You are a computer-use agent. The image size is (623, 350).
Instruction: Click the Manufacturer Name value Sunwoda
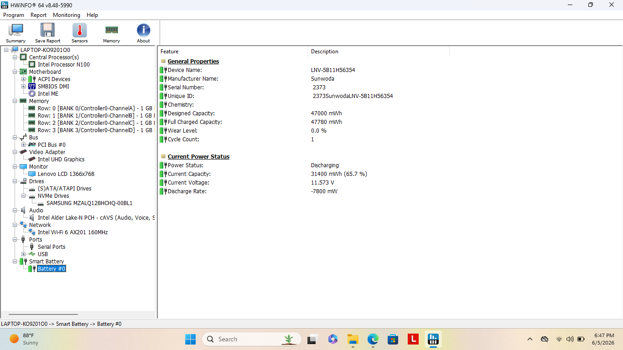point(322,79)
